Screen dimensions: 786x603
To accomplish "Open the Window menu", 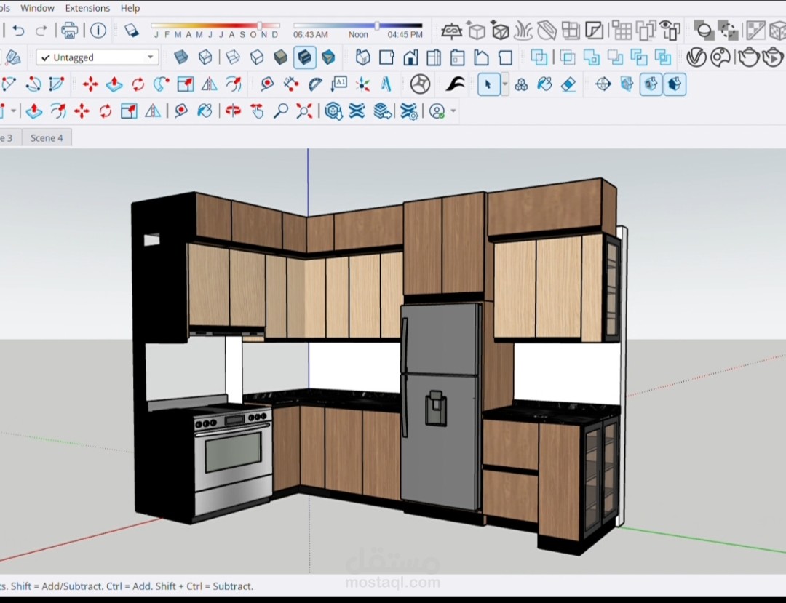I will point(37,8).
